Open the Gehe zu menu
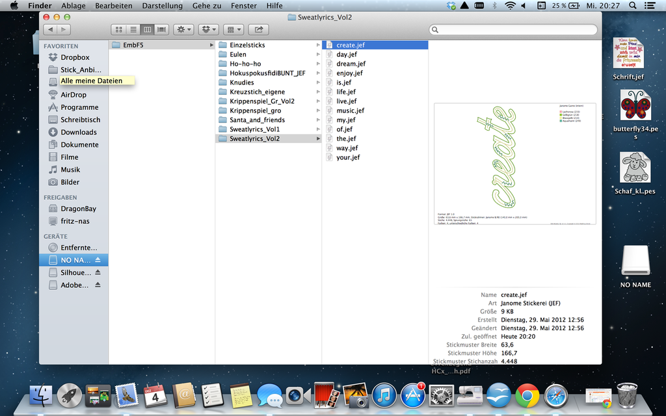 tap(206, 5)
